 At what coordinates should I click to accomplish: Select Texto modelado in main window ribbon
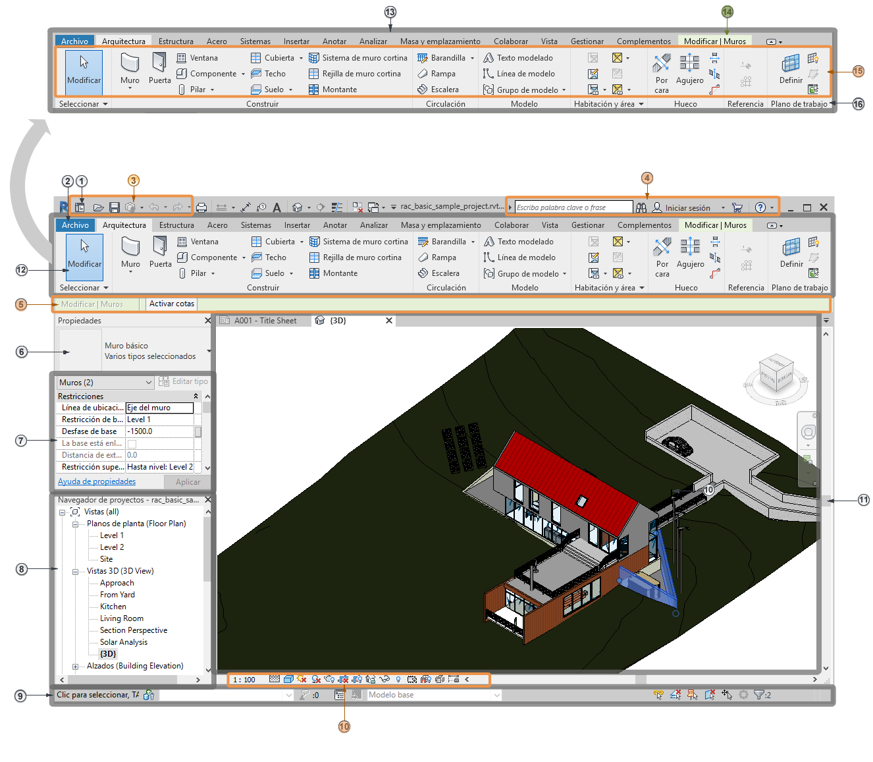coord(519,242)
